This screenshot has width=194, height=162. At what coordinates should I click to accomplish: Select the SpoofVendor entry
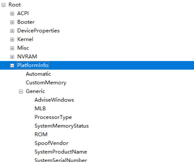click(x=51, y=143)
